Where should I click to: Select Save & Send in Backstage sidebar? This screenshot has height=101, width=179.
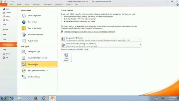tap(9, 44)
